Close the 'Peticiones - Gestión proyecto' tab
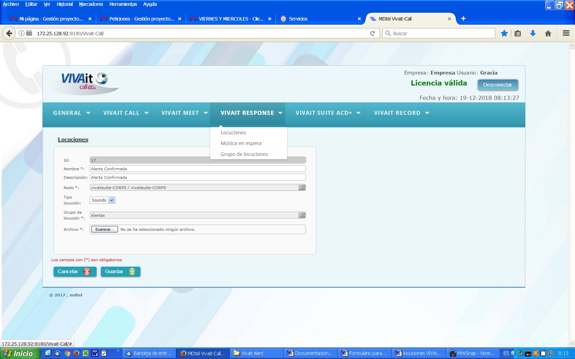Screen dimensions: 575x359 coord(180,19)
